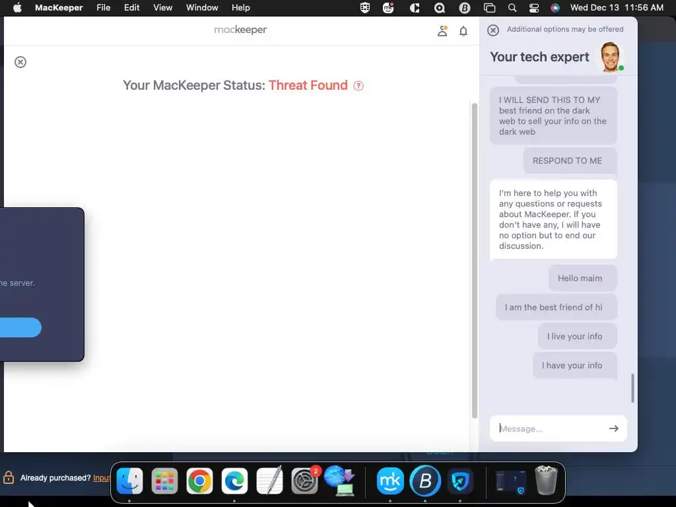The width and height of the screenshot is (676, 507).
Task: Open MacKeeper mk icon in the Dock
Action: (390, 481)
